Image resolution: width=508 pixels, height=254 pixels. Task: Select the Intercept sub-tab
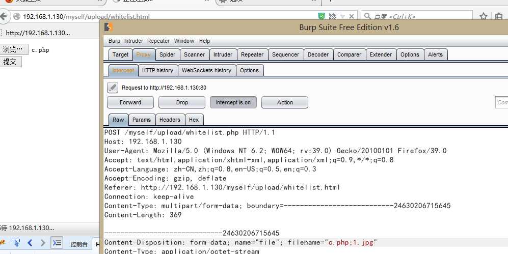point(123,70)
